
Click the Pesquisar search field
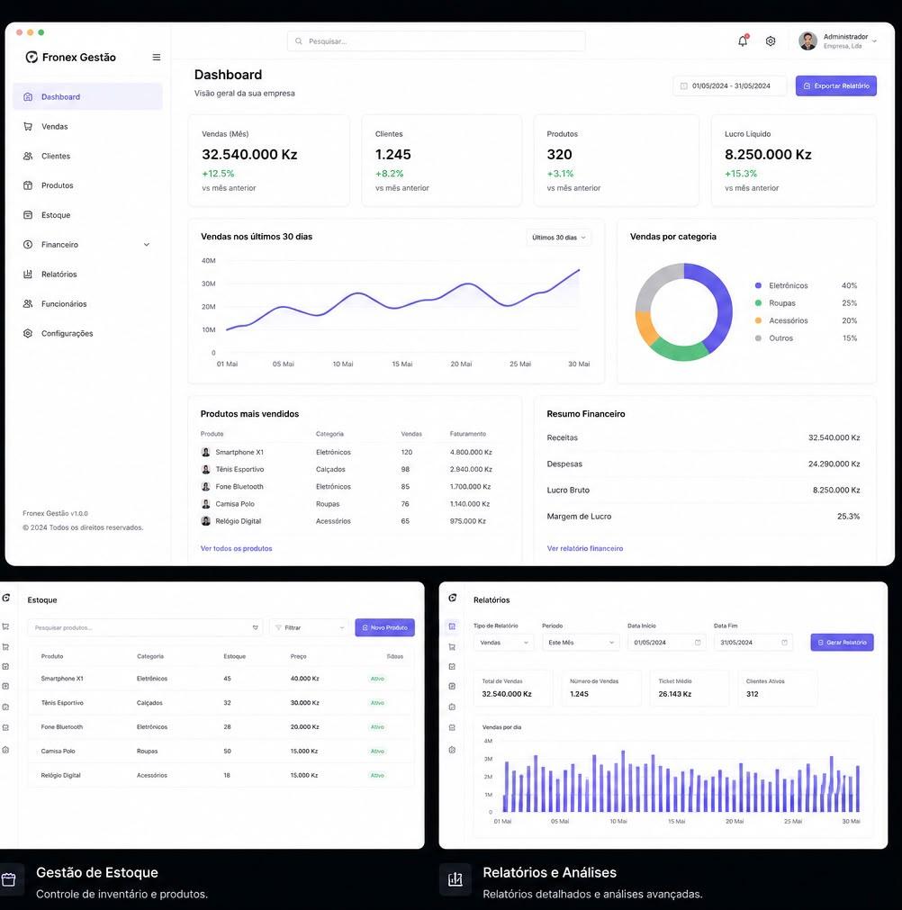pos(436,41)
